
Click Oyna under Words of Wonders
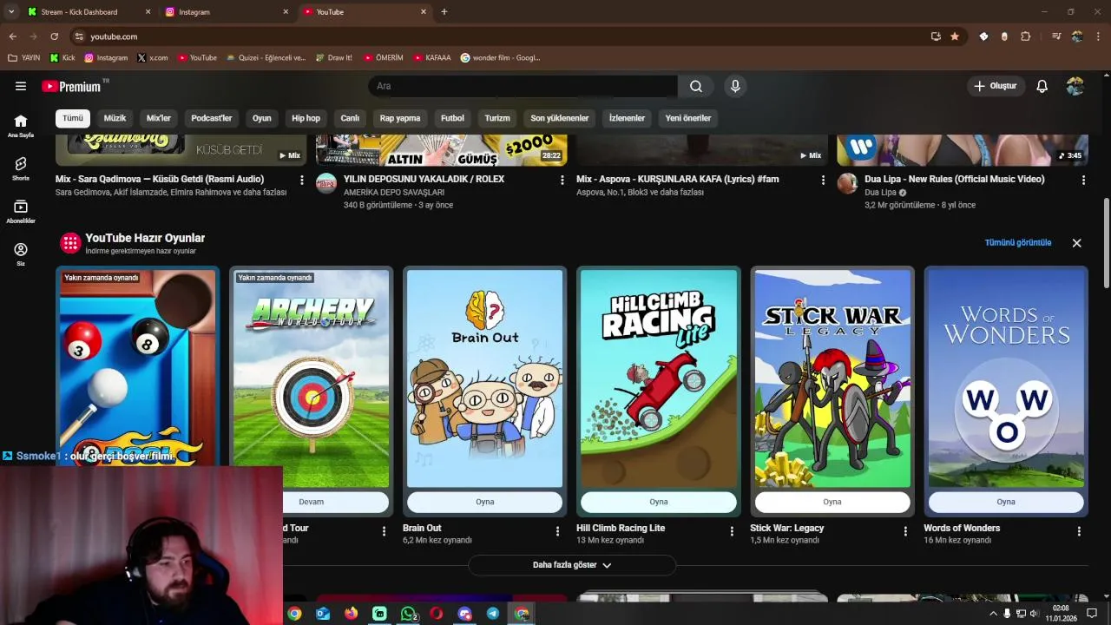[1006, 502]
